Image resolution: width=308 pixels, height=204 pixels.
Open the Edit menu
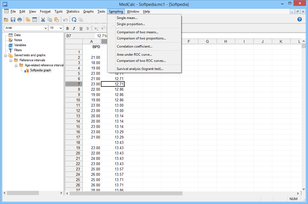pyautogui.click(x=22, y=11)
